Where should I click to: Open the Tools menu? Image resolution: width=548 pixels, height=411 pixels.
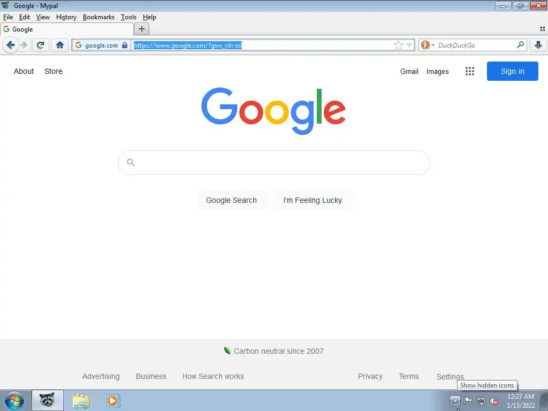tap(128, 17)
